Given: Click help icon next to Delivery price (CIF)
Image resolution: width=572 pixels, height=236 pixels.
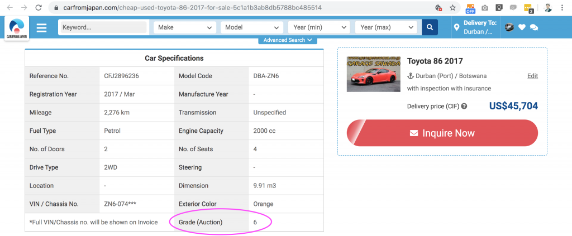Looking at the screenshot, I should click(464, 107).
